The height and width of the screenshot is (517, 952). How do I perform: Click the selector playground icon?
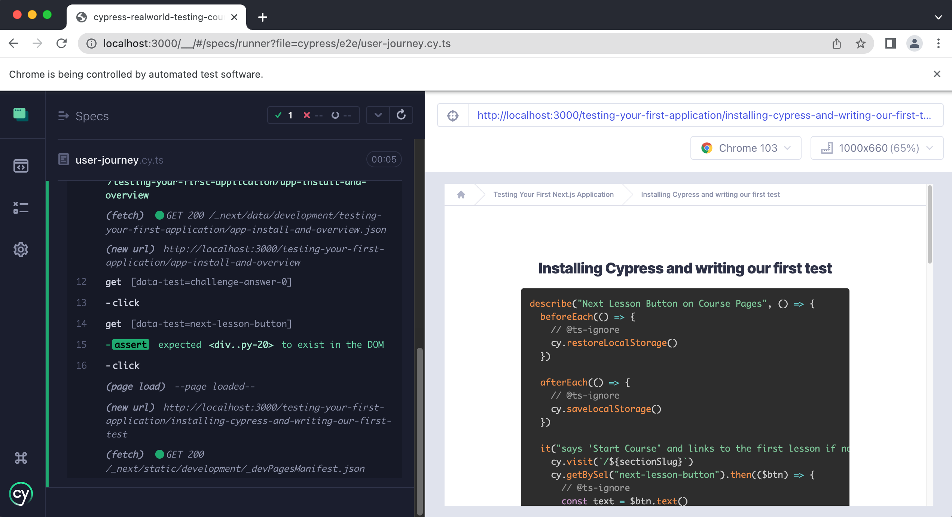pos(453,115)
